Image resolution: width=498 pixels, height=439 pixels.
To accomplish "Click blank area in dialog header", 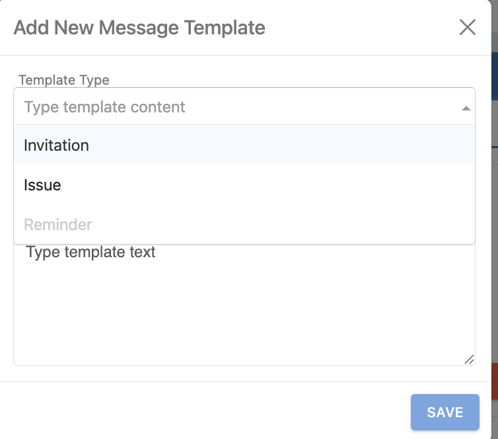I will pyautogui.click(x=363, y=28).
